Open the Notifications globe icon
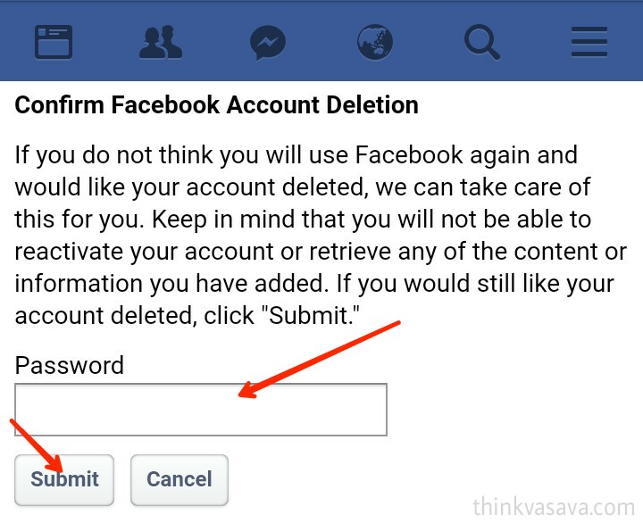Image resolution: width=643 pixels, height=523 pixels. pos(375,41)
